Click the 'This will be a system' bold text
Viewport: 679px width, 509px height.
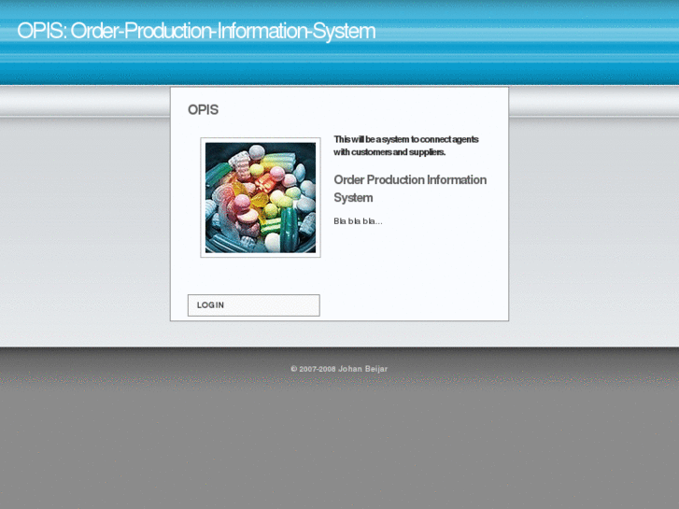coord(406,146)
